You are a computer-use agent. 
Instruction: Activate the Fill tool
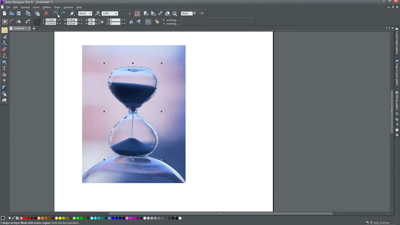pyautogui.click(x=4, y=74)
